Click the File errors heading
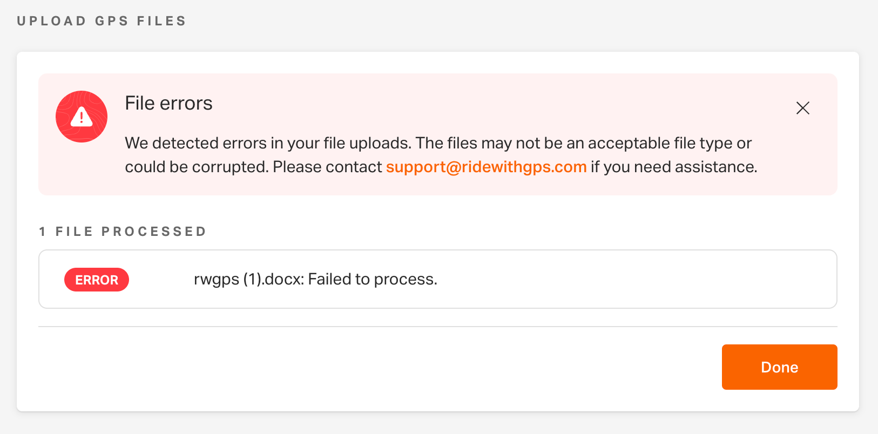Screen dimensions: 878x434 168,103
